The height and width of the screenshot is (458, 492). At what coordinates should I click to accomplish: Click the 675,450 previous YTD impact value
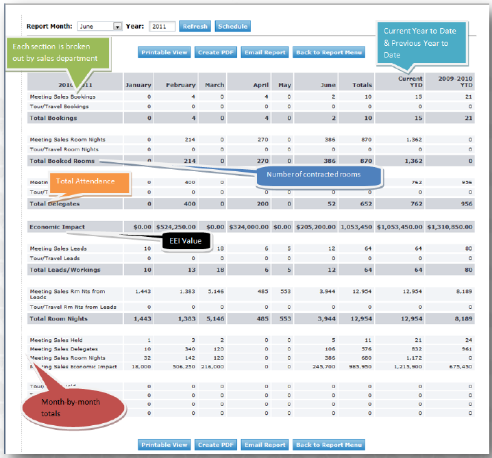pos(460,367)
